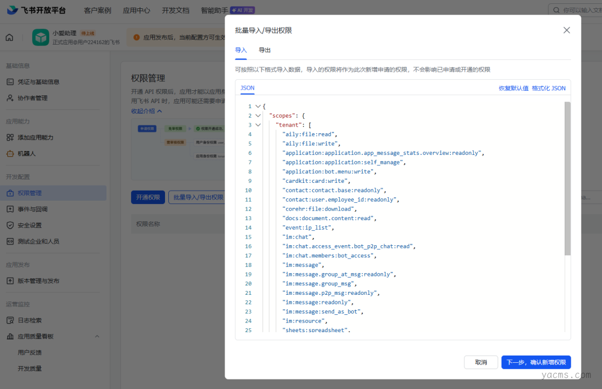Viewport: 602px width, 389px height.
Task: Collapse the 应用质量看板 sidebar section
Action: click(97, 337)
